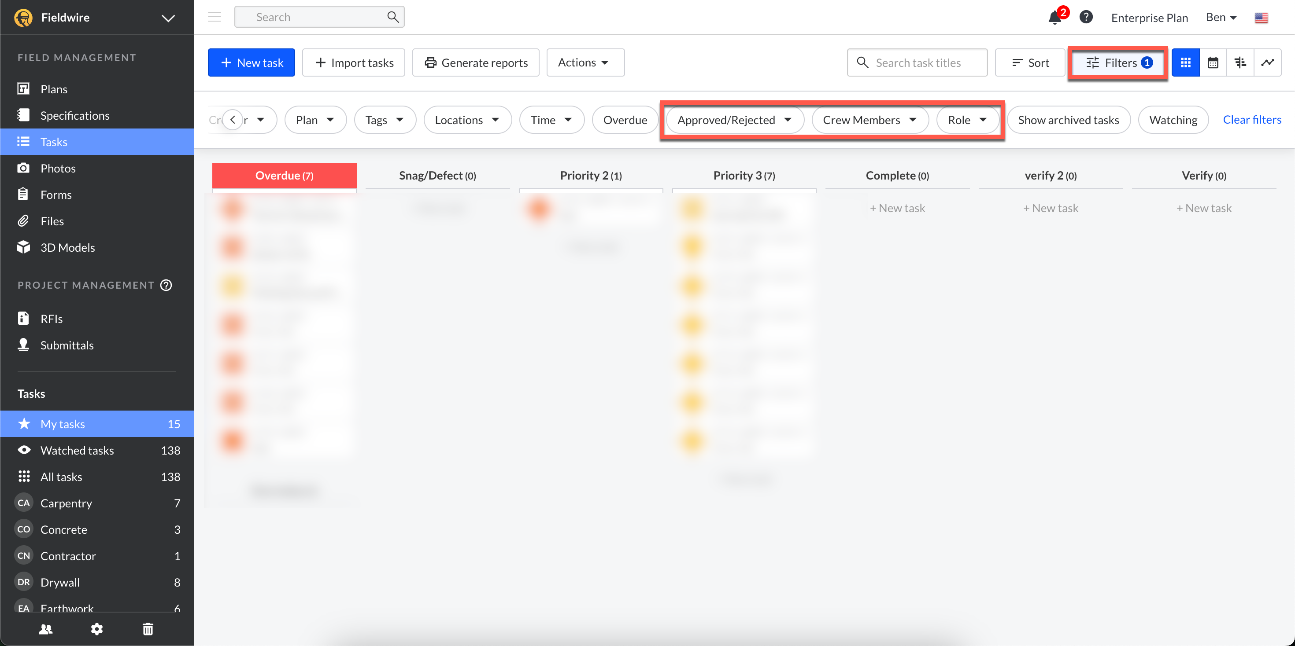The image size is (1295, 646).
Task: Toggle Show archived tasks filter
Action: tap(1068, 120)
